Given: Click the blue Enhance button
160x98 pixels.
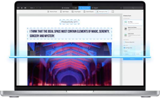Looking at the screenshot, I should coord(133,59).
